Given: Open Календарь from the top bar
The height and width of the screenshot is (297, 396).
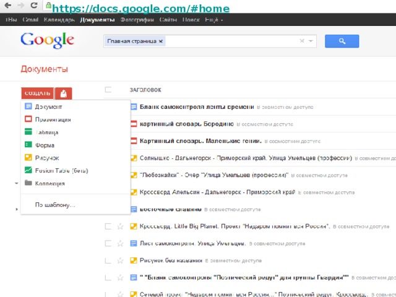Looking at the screenshot, I should pyautogui.click(x=59, y=20).
